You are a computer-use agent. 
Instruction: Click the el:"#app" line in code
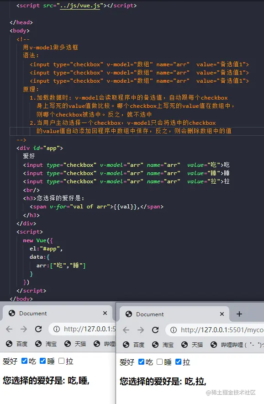[46, 249]
